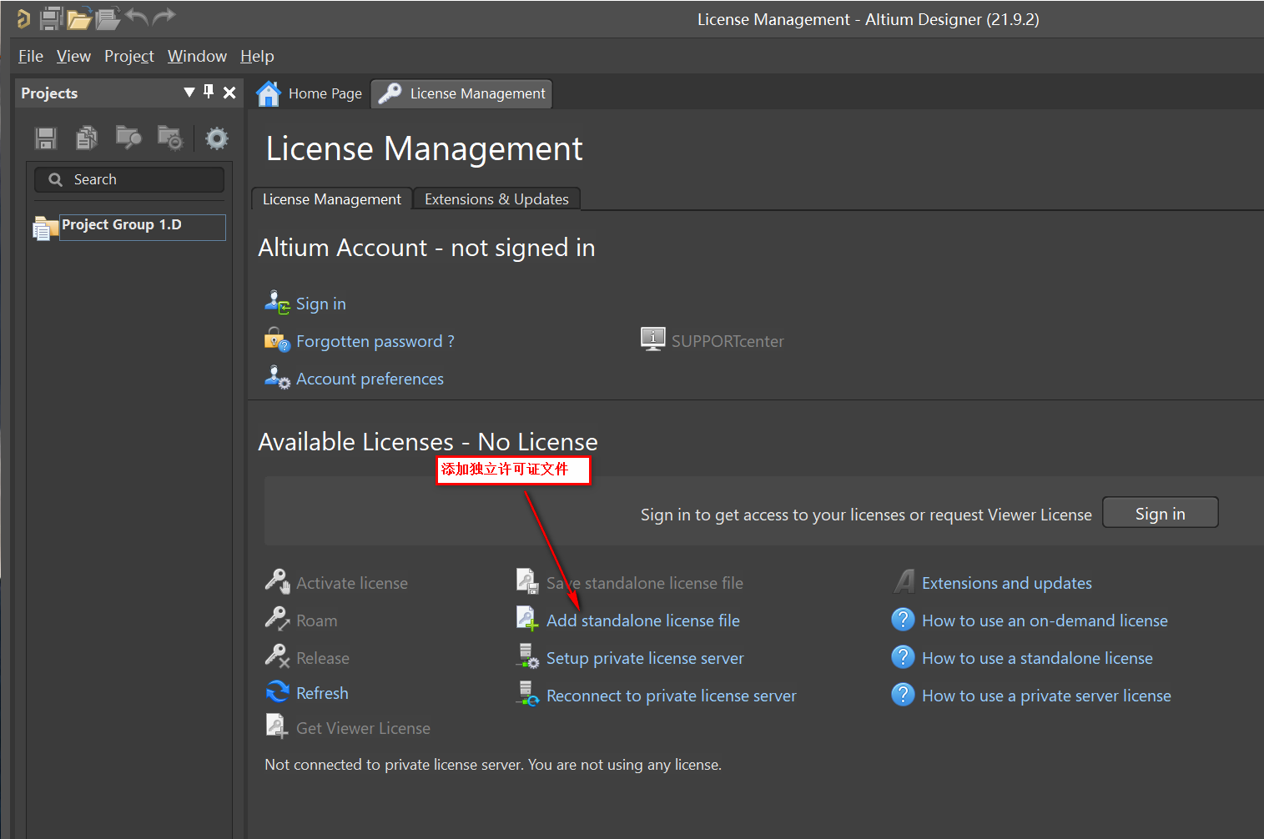Screen dimensions: 1264x839
Task: Open the Help menu
Action: coord(257,56)
